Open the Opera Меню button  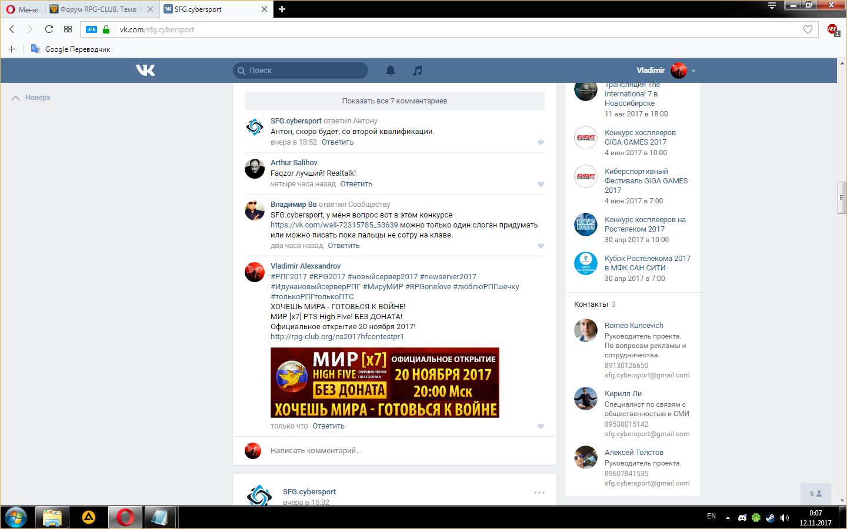click(x=22, y=9)
